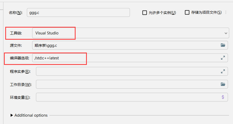Screen dimensions: 233x124
Task: Expand the Additional options section
Action: click(12, 115)
